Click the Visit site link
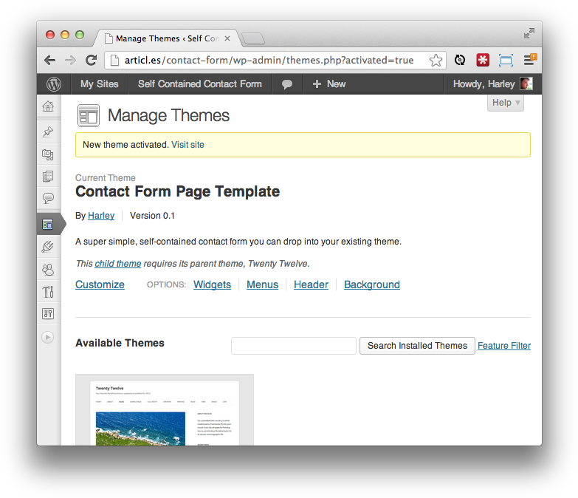The image size is (578, 498). 187,145
